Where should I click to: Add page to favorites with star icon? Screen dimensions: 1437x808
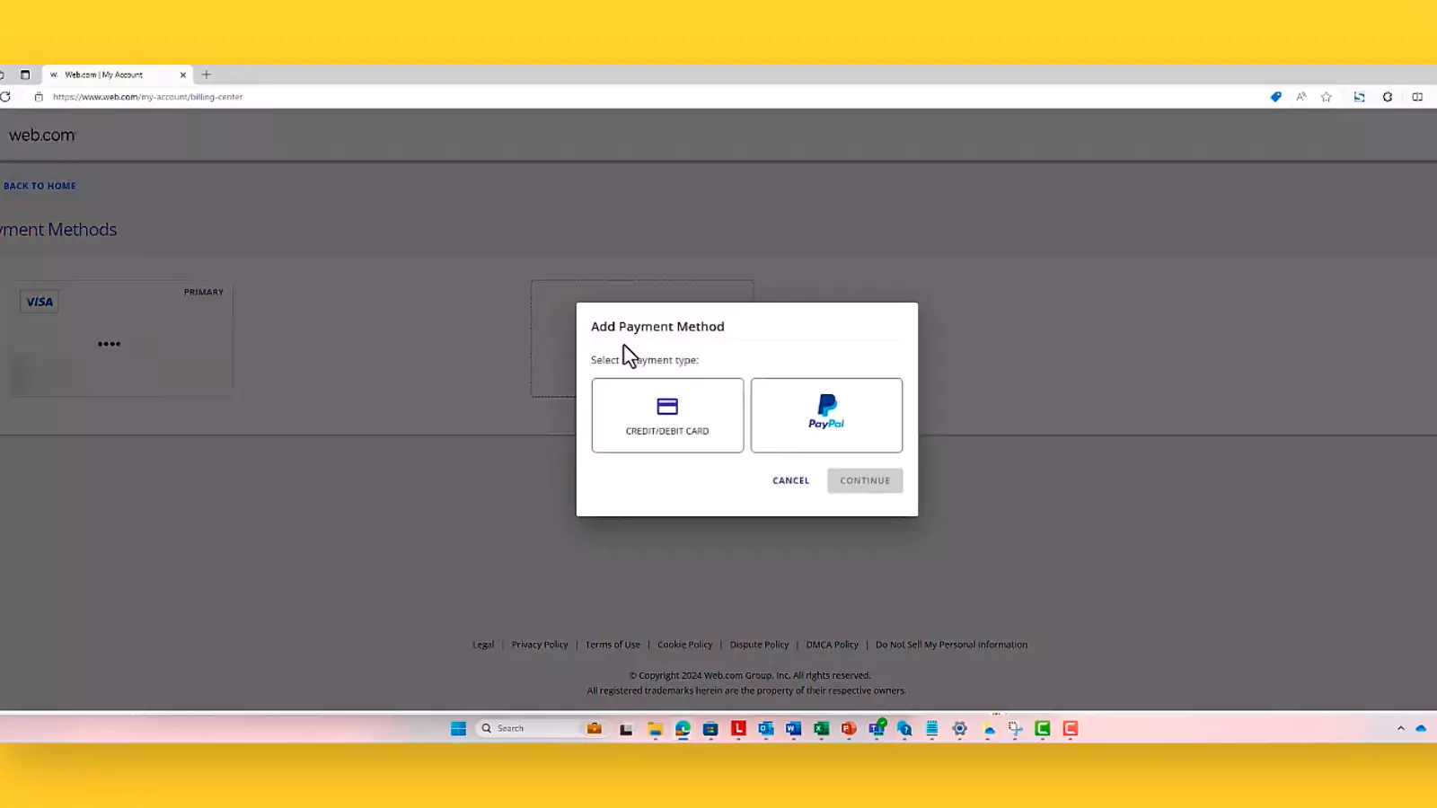[x=1327, y=97]
